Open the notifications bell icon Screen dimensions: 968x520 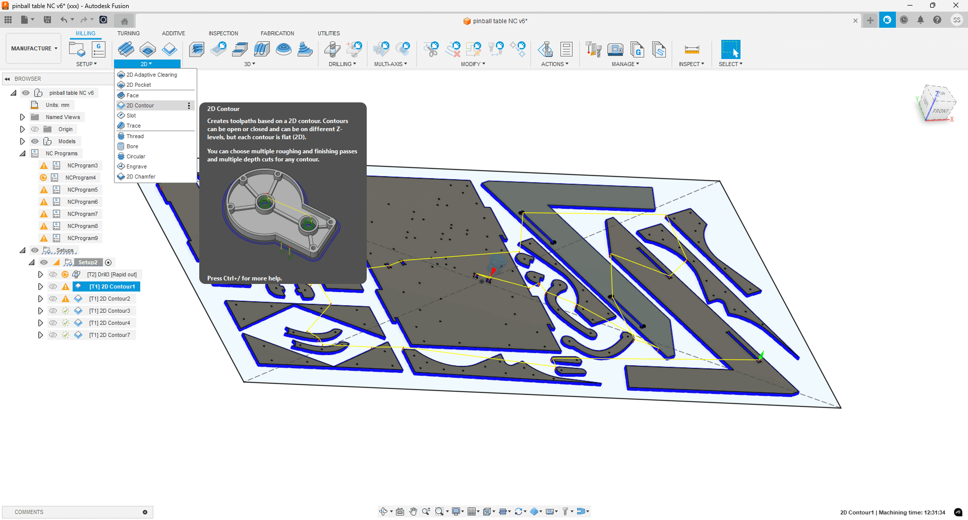[921, 20]
